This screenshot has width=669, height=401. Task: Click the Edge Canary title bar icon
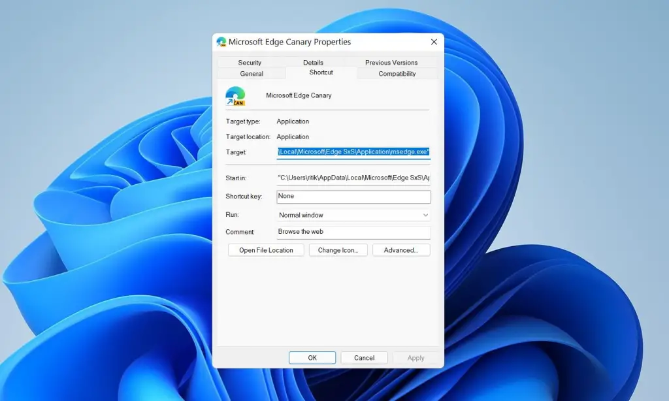tap(221, 42)
